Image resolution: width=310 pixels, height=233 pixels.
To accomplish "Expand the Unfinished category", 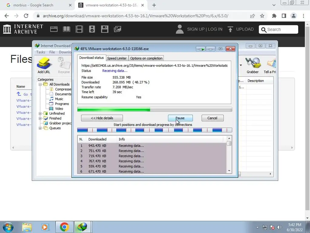I will click(40, 113).
